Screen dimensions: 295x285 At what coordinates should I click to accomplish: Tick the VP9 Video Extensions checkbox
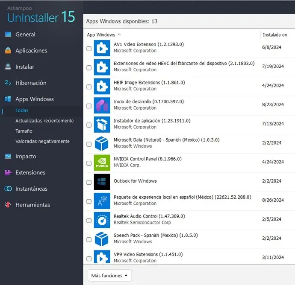point(89,259)
